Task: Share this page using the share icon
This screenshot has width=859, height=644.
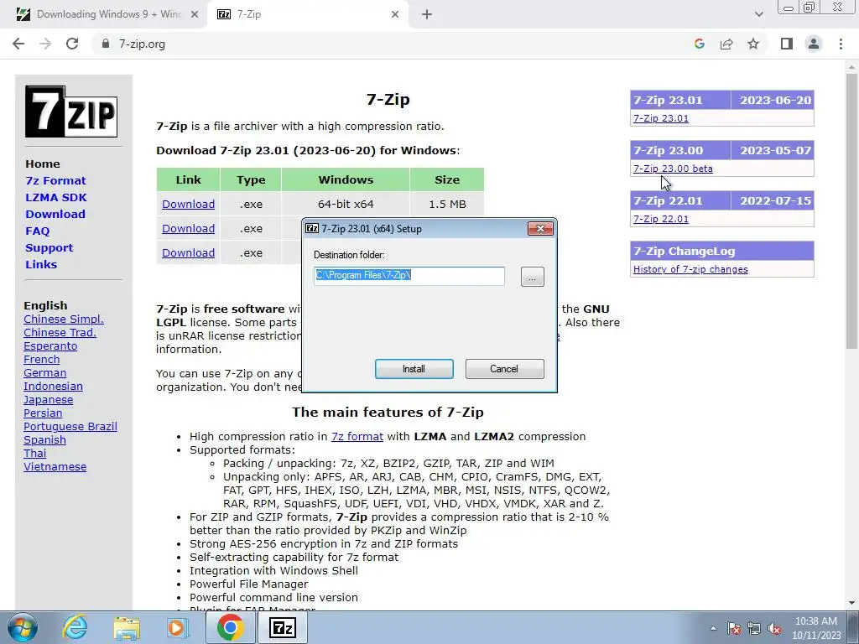Action: click(x=726, y=44)
